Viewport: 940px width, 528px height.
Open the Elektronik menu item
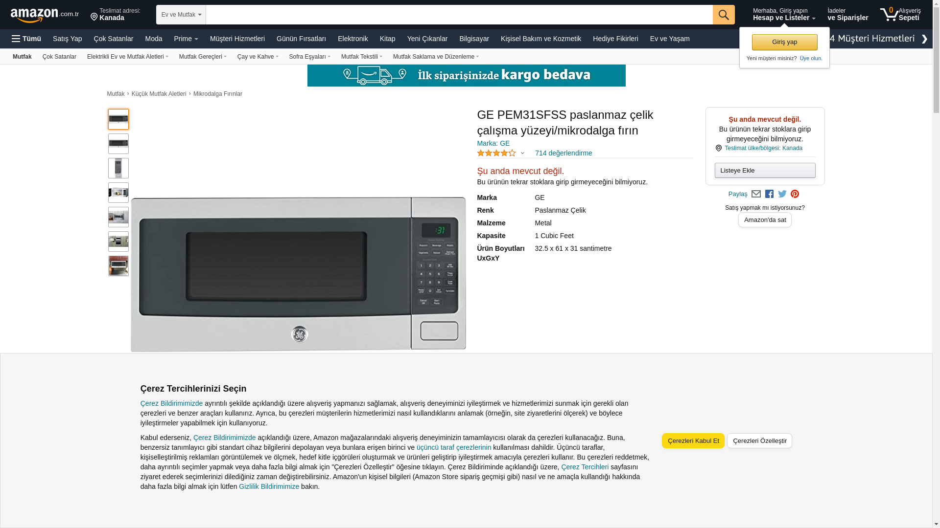click(352, 39)
